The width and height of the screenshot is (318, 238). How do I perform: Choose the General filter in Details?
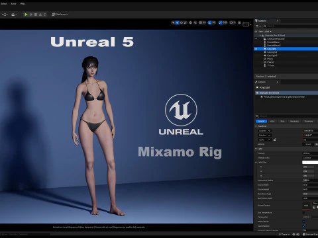[261, 121]
